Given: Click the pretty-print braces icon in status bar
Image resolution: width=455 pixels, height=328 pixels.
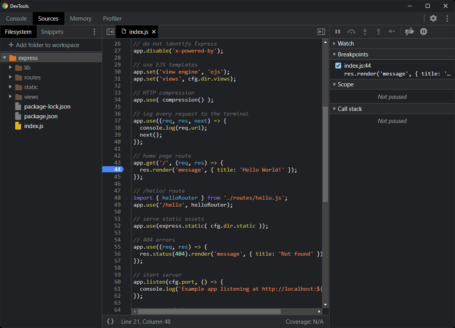Looking at the screenshot, I should pyautogui.click(x=110, y=321).
